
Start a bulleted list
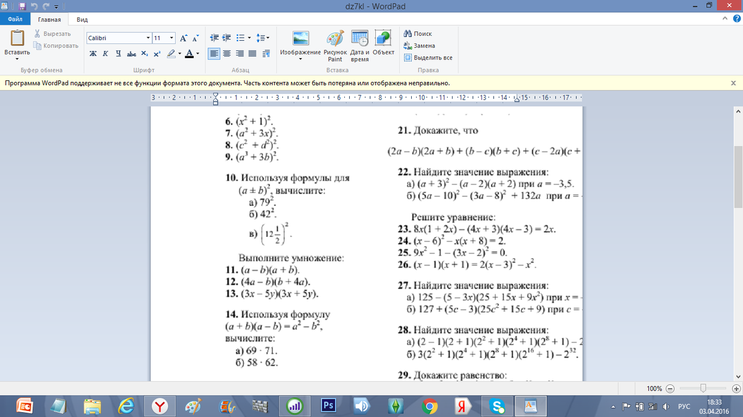point(241,38)
